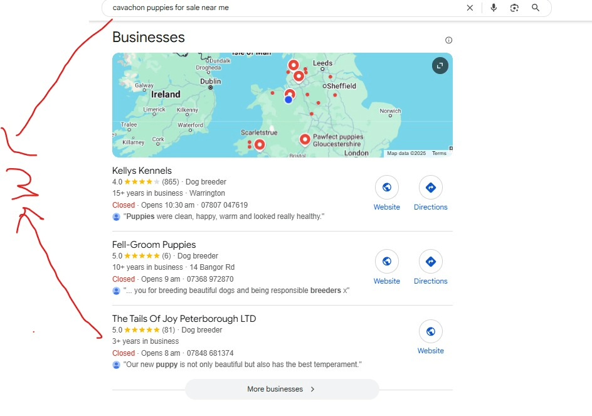The width and height of the screenshot is (592, 416).
Task: Start voice search with the microphone icon
Action: click(494, 8)
